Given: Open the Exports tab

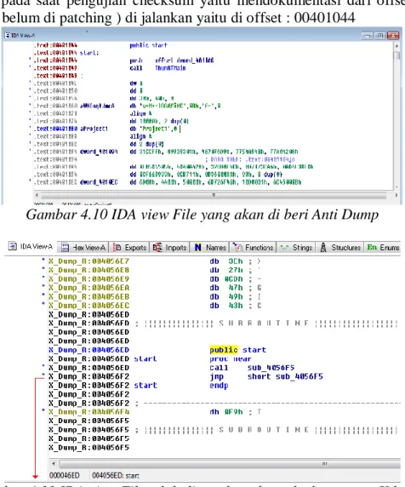Looking at the screenshot, I should (x=129, y=248).
